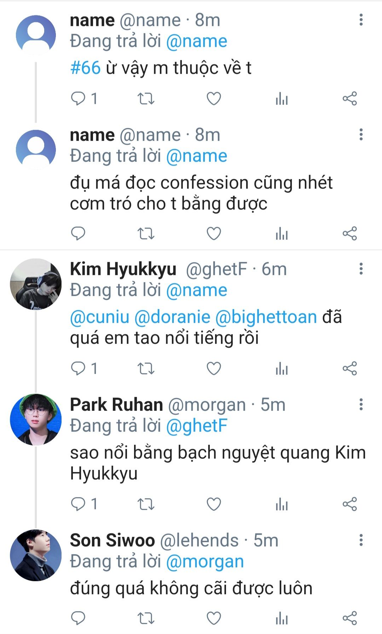The width and height of the screenshot is (382, 634).
Task: View analytics for Kim Hyukkyu's tweet
Action: [282, 369]
